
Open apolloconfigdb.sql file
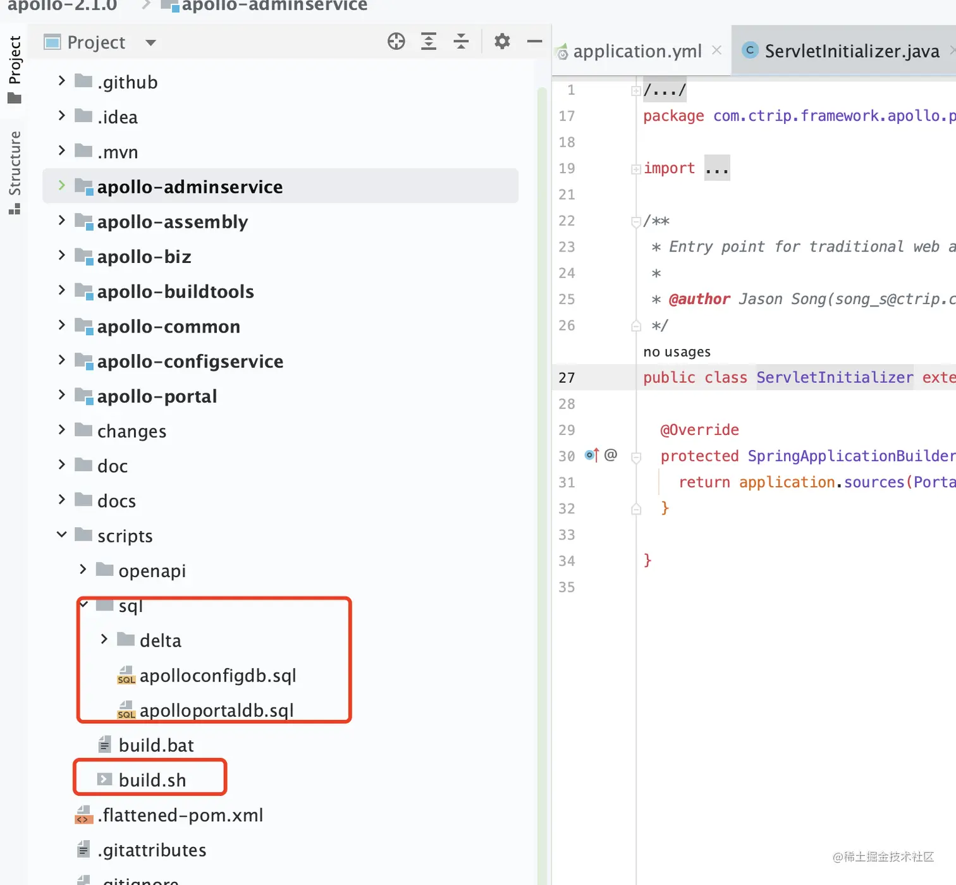[x=218, y=676]
